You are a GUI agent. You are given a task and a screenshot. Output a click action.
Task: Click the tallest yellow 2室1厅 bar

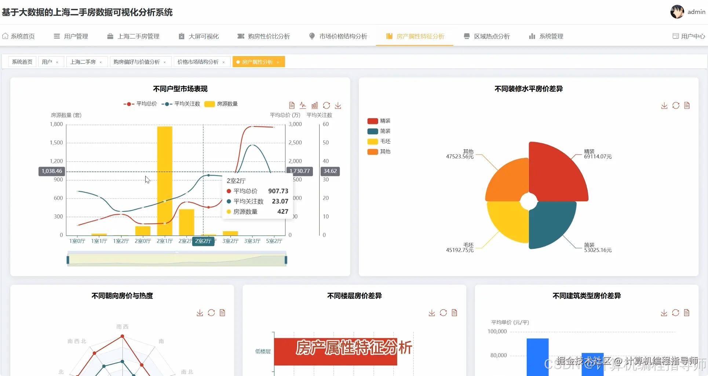[165, 181]
